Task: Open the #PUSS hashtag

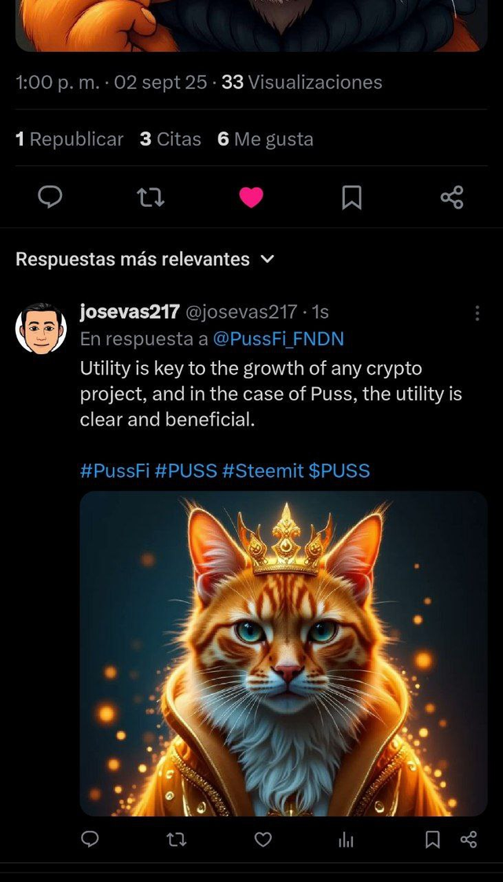Action: pos(185,471)
